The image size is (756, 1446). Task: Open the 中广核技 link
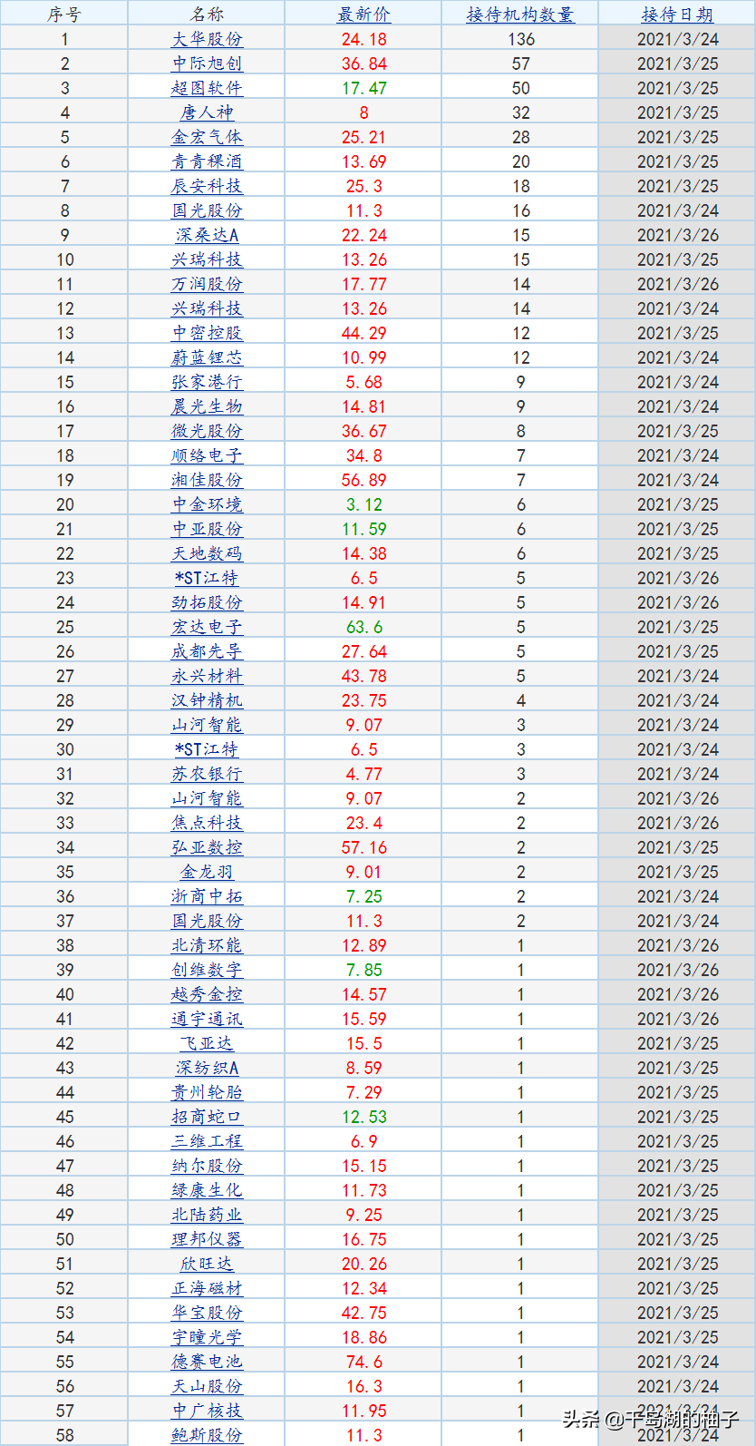[207, 1411]
